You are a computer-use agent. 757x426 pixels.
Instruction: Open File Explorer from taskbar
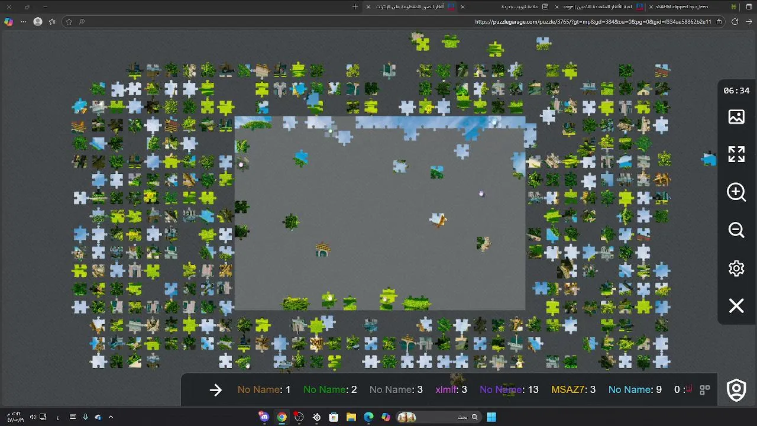click(x=351, y=417)
